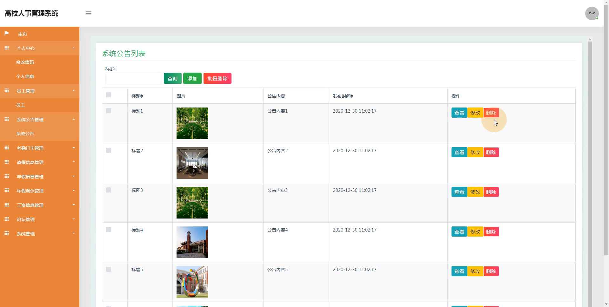Viewport: 609px width, 307px height.
Task: Click the grid icon beside 员工管理
Action: 6,91
